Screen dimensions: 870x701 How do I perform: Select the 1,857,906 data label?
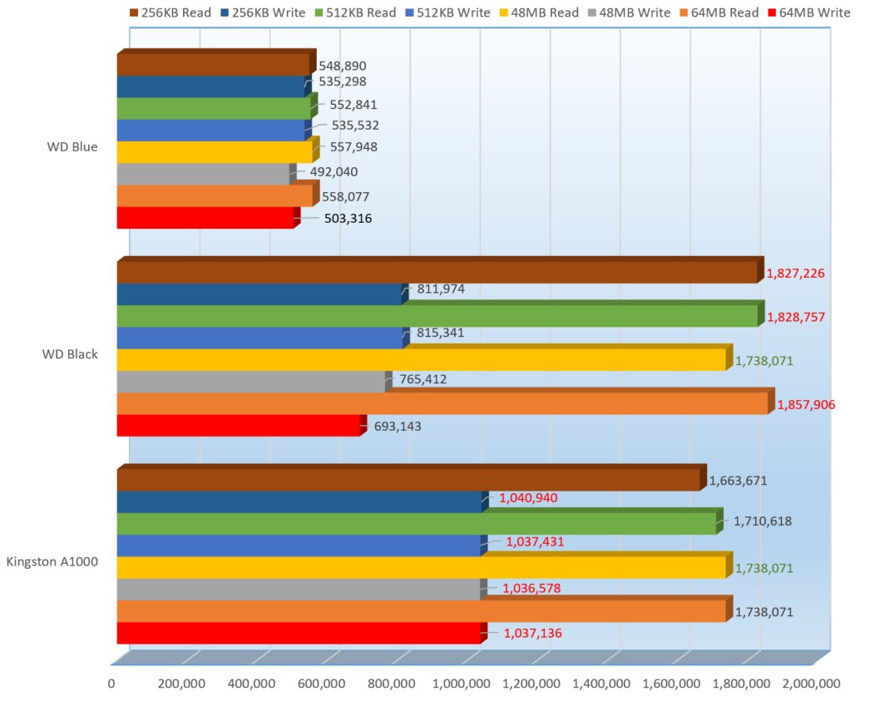[806, 405]
